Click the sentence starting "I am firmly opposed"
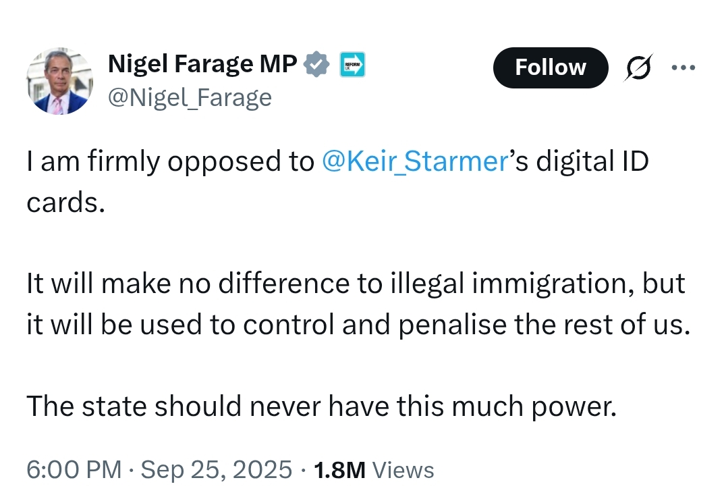The image size is (724, 501). tap(170, 163)
